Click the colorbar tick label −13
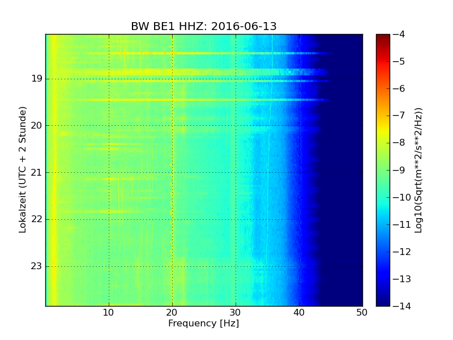This screenshot has height=340, width=453. tap(402, 279)
